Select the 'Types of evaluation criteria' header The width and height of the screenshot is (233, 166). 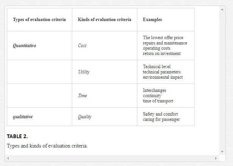[x=39, y=20]
